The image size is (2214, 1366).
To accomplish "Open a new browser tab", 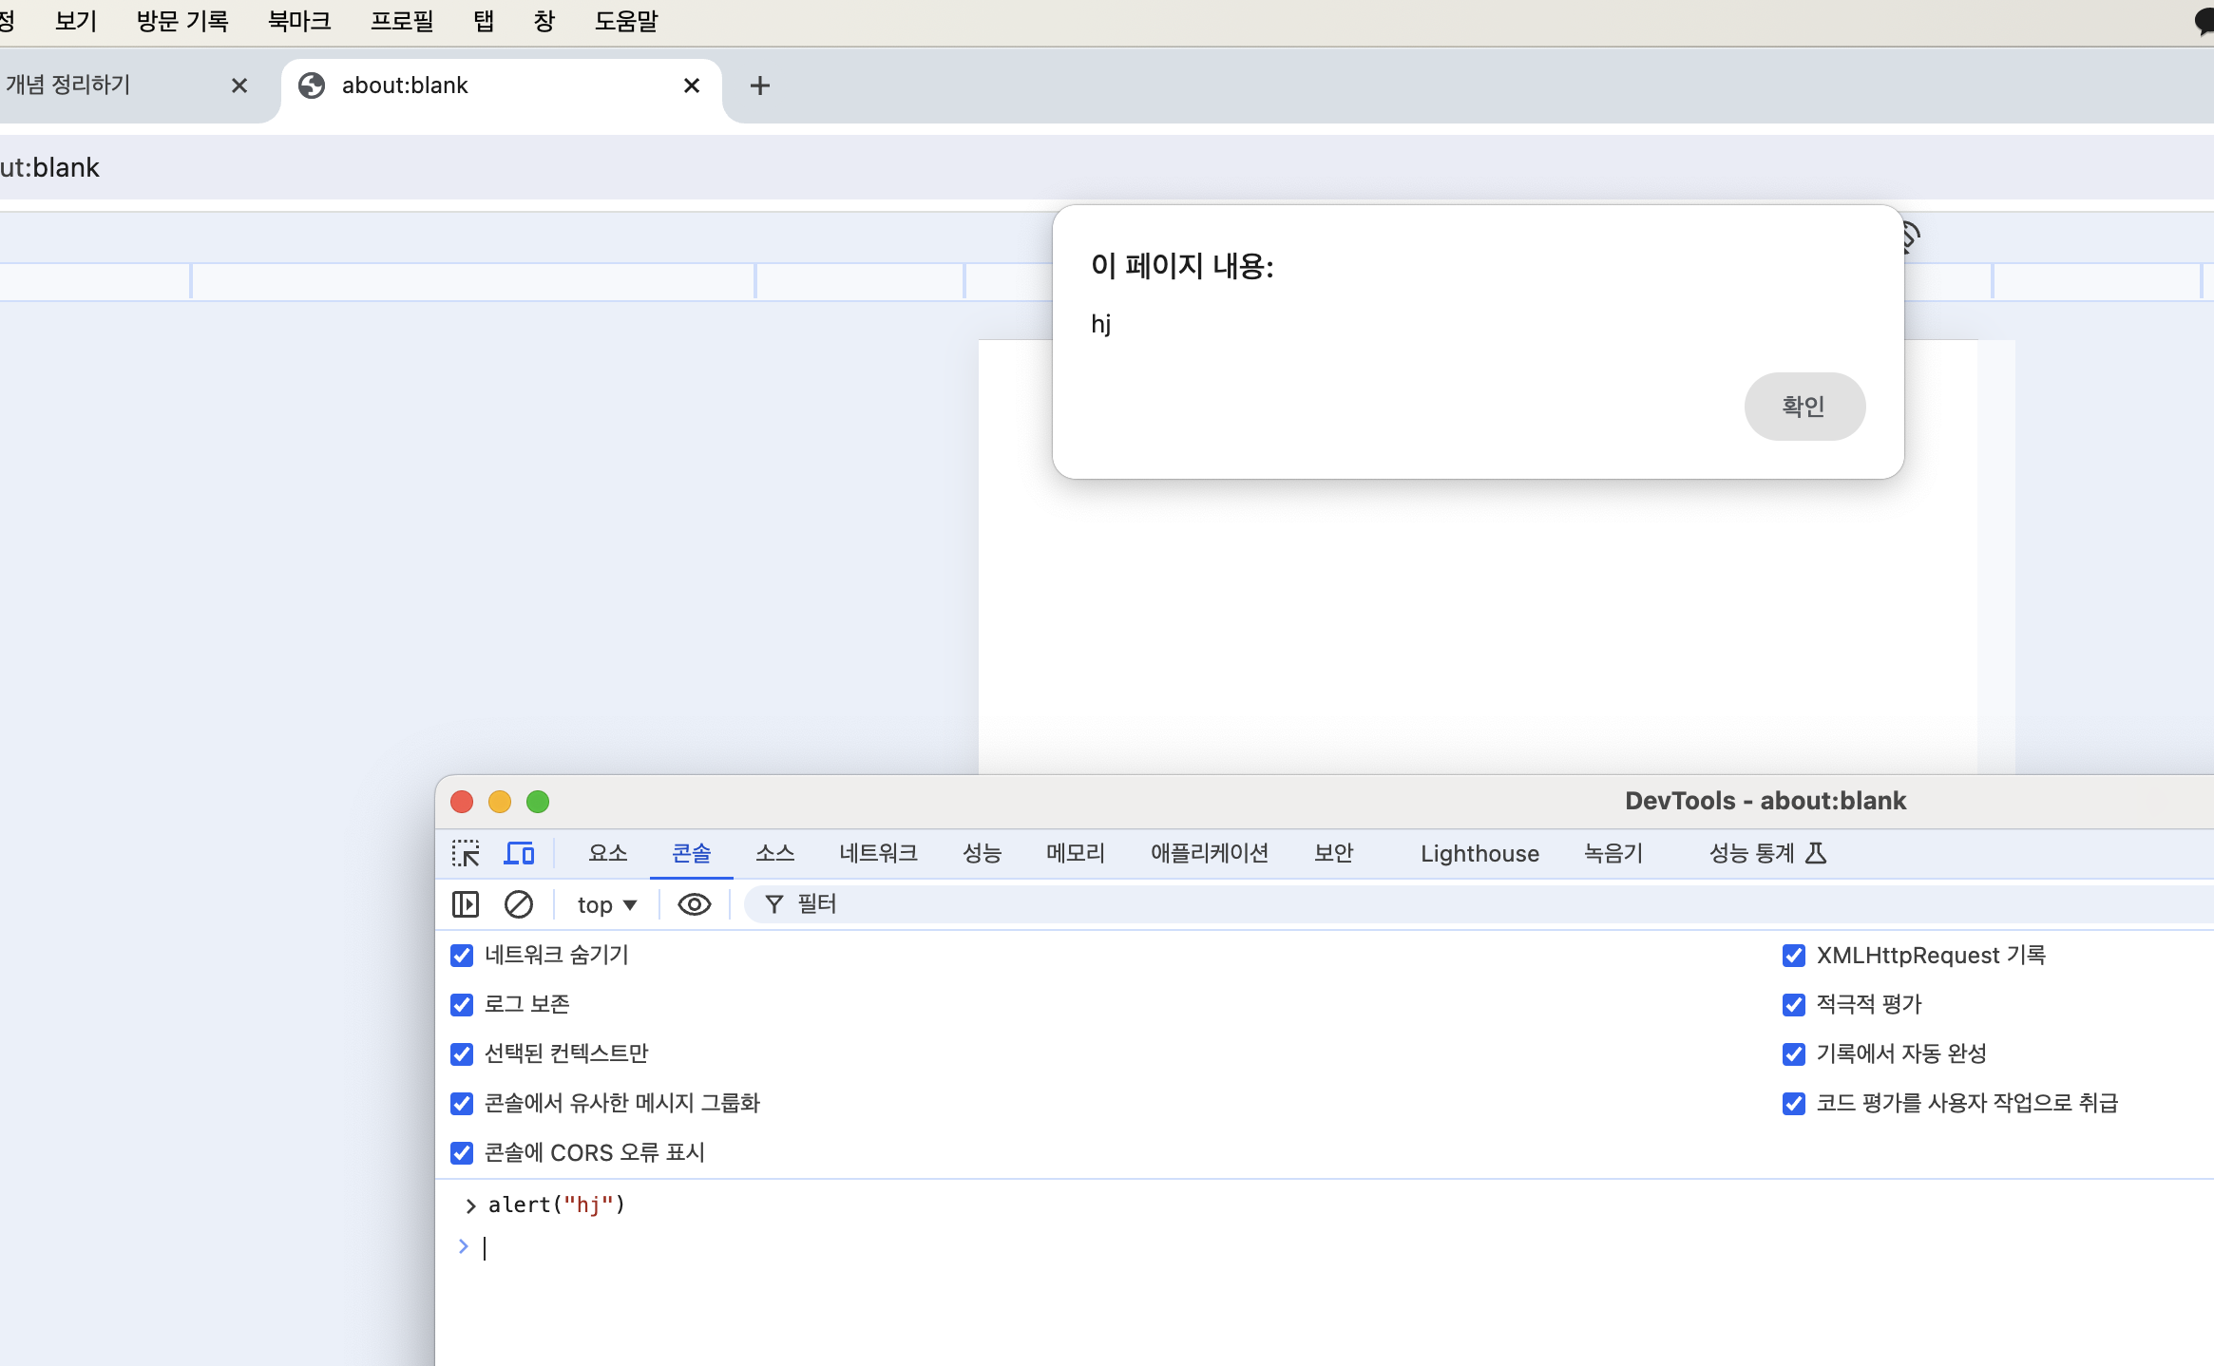I will [x=759, y=85].
